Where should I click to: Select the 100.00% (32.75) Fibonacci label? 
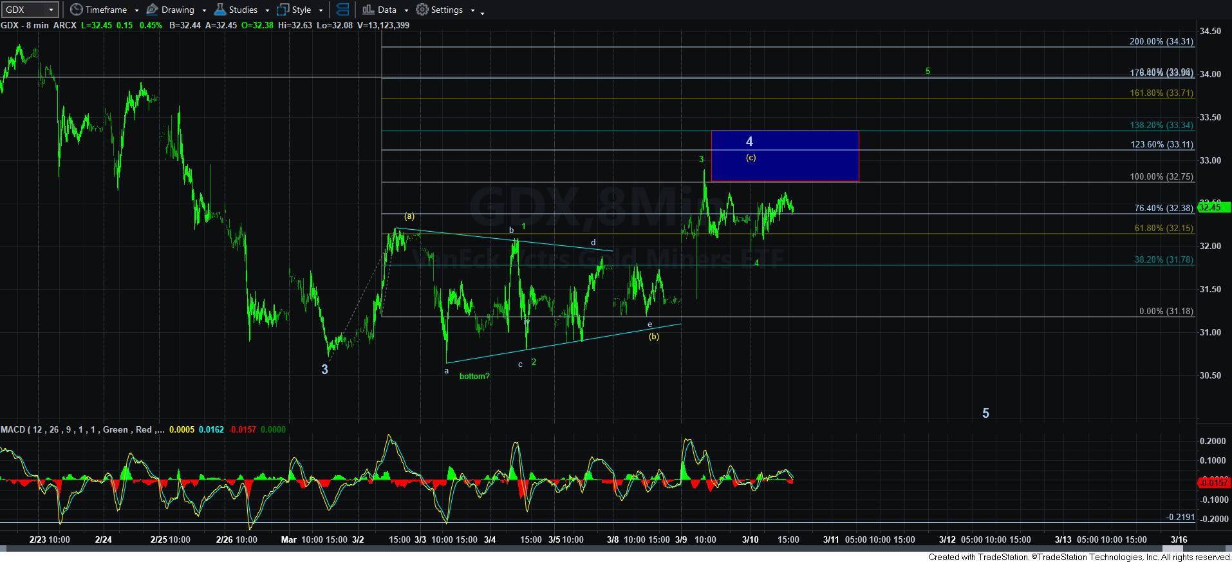tap(1161, 176)
